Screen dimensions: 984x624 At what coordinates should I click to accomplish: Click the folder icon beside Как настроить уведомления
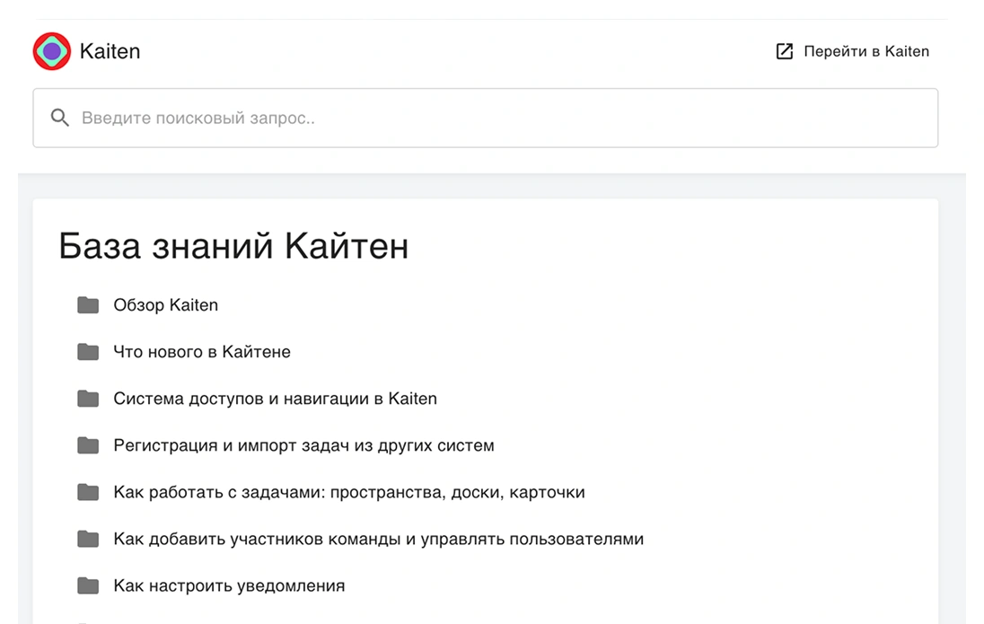[88, 584]
